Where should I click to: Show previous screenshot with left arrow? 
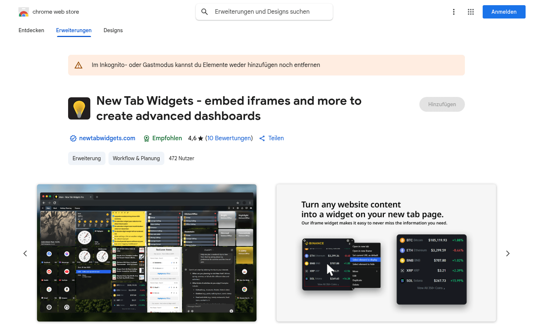click(x=25, y=253)
